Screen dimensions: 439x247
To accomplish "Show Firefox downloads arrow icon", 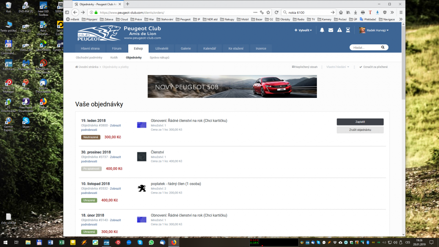I will pos(355,12).
